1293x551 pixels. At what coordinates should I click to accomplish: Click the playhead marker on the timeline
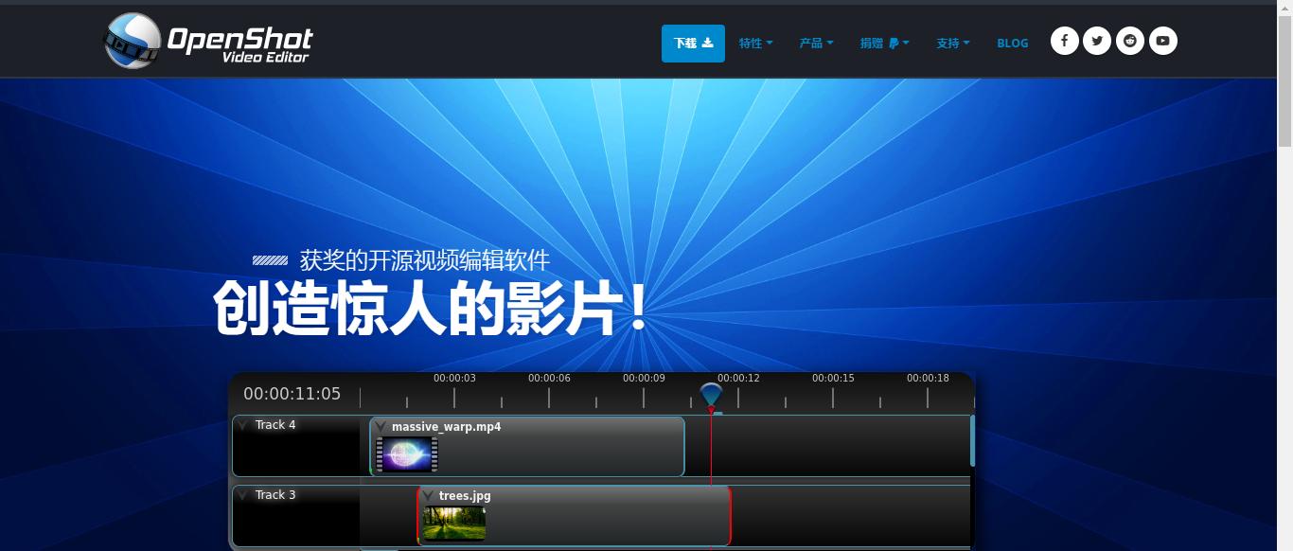point(711,394)
